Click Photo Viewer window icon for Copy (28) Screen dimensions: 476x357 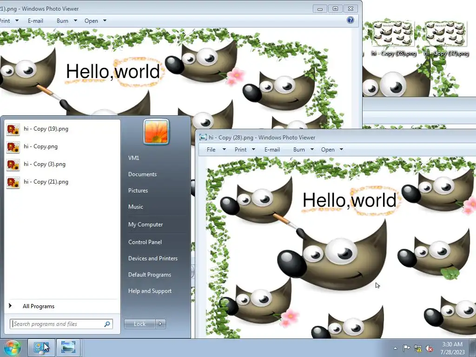pos(203,137)
